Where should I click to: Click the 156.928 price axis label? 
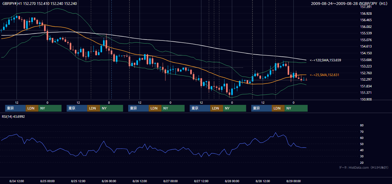[x=366, y=13]
